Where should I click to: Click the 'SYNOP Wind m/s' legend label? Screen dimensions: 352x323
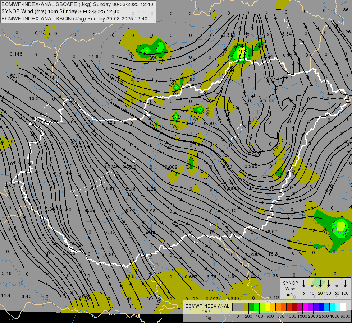[x=290, y=289]
